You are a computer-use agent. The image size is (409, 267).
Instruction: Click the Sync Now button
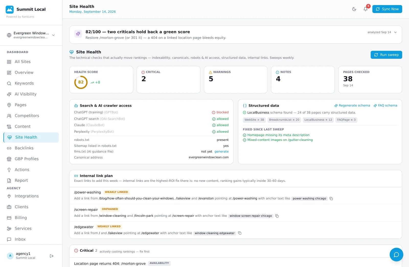[387, 9]
